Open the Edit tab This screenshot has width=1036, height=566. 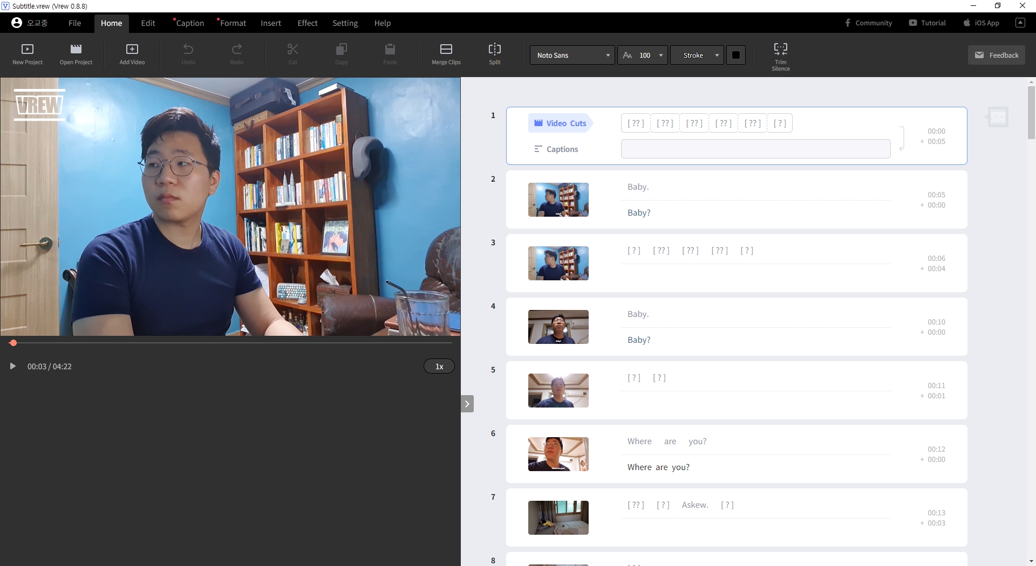point(148,23)
